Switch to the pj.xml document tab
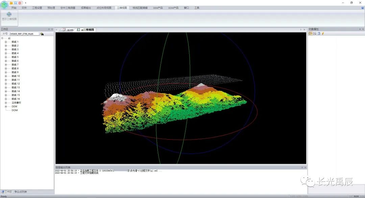 coord(68,30)
